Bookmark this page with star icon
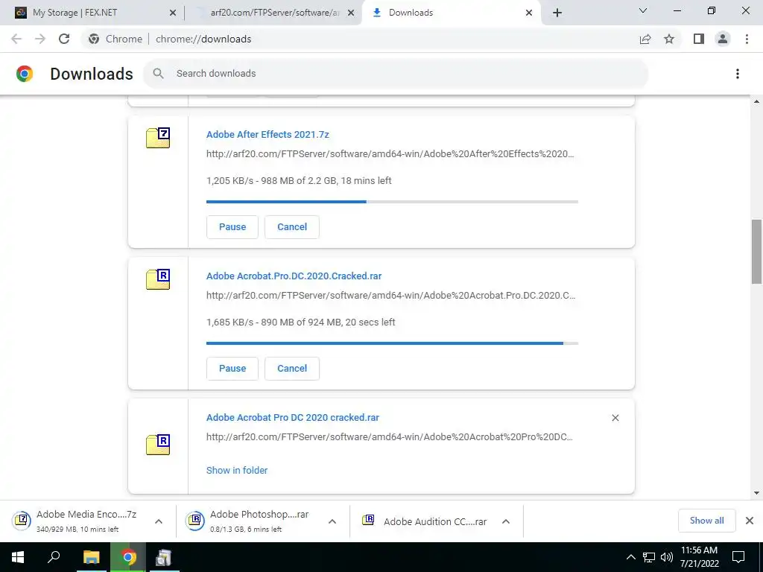This screenshot has width=763, height=572. pos(669,39)
